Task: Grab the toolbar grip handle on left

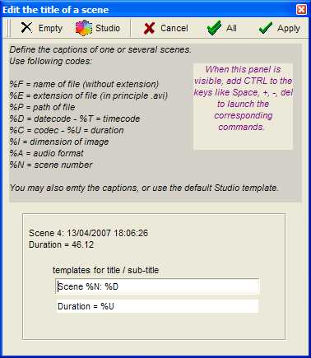Action: (9, 28)
